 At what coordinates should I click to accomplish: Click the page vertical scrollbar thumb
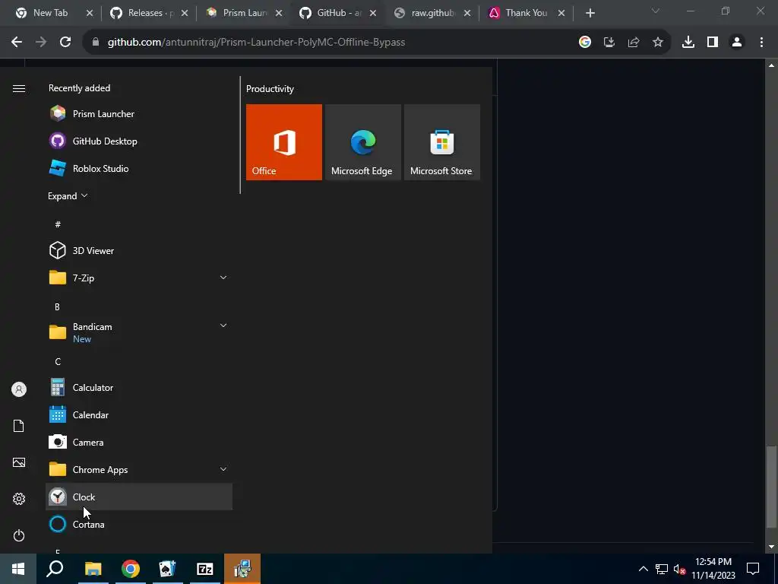coord(770,487)
